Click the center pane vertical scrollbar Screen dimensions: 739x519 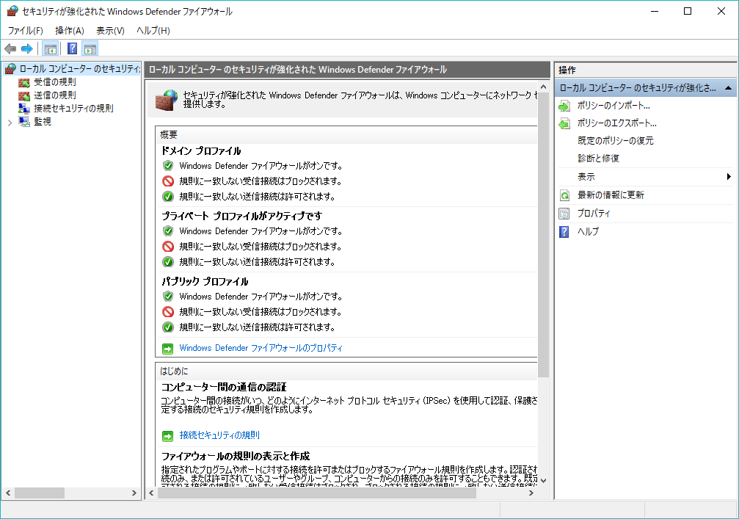[543, 294]
